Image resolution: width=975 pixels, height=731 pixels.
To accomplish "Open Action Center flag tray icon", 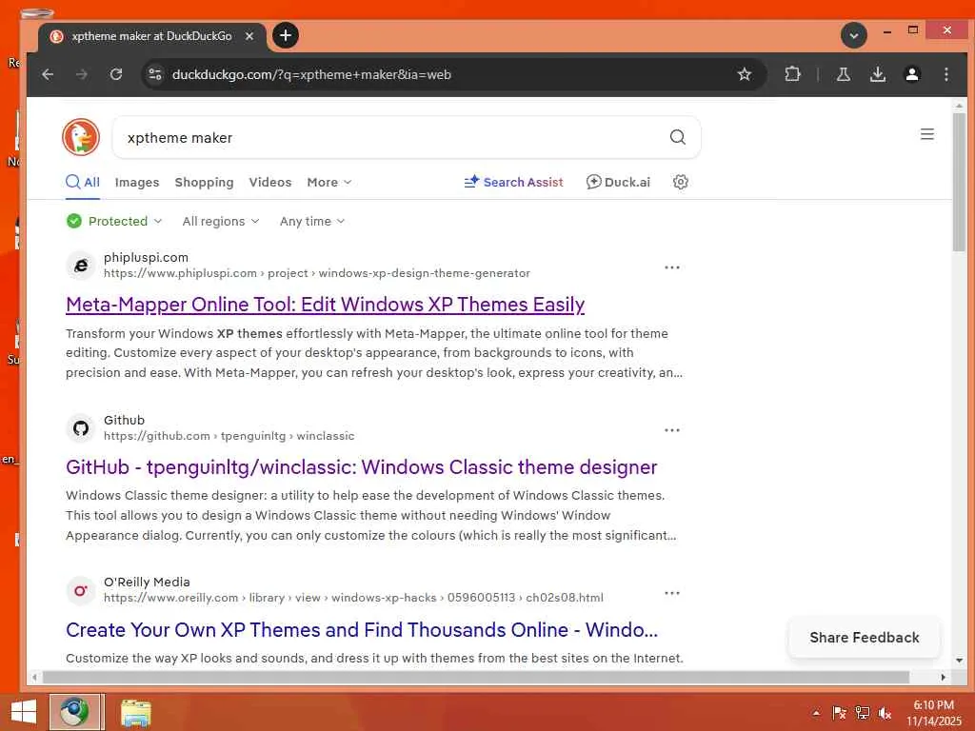I will tap(840, 713).
